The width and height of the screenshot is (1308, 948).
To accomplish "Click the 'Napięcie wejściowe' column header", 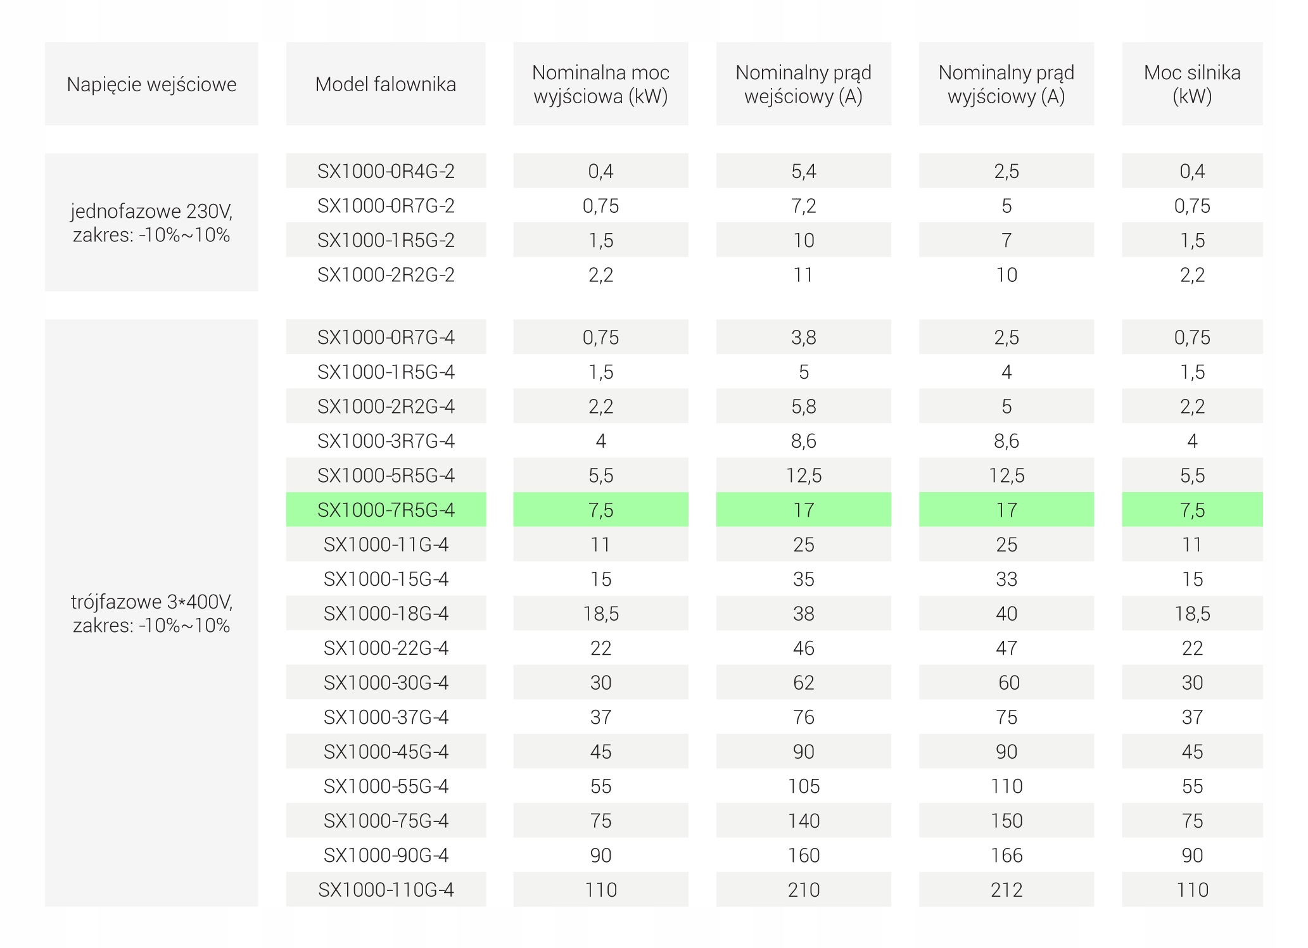I will [x=151, y=84].
